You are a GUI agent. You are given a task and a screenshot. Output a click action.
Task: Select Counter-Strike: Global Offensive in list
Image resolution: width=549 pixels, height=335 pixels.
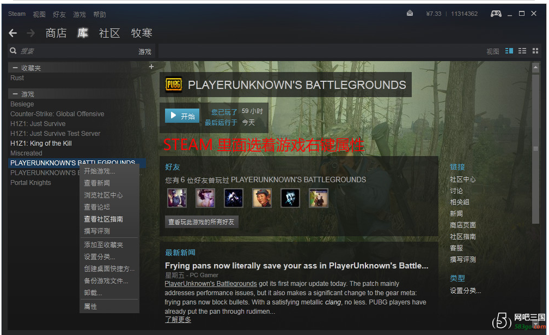pyautogui.click(x=57, y=114)
